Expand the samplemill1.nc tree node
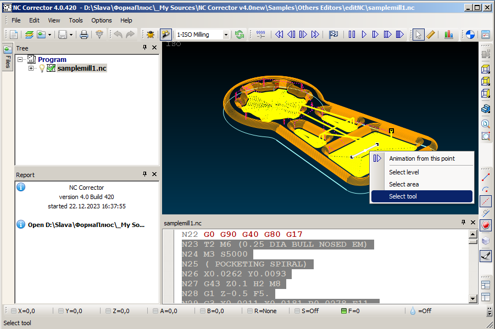 coord(31,68)
